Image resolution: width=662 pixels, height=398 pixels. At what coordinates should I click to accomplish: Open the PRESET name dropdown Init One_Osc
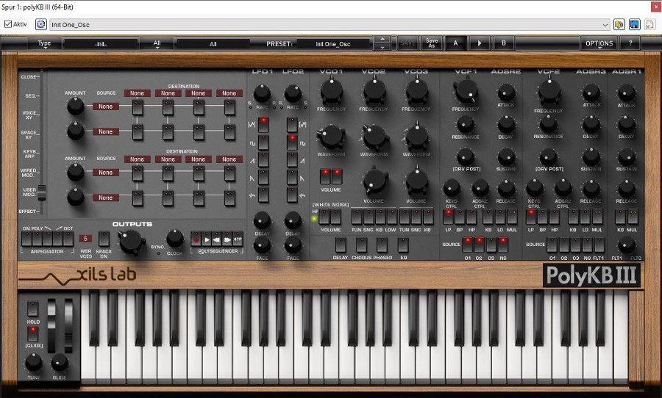333,44
